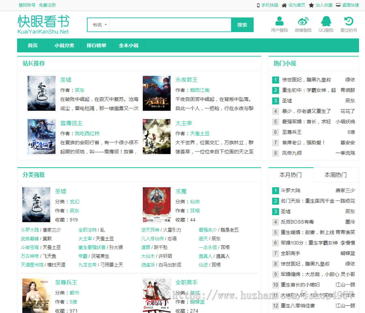This screenshot has width=365, height=313.
Task: Click author link 我吃西红柿
Action: pos(87,134)
